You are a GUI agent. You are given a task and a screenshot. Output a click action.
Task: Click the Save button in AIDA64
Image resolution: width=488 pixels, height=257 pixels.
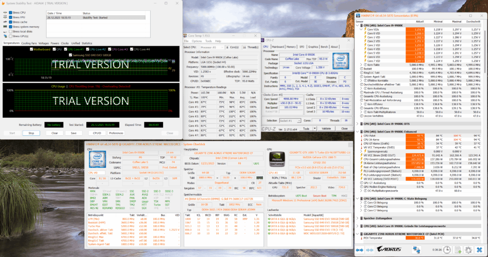(x=73, y=133)
